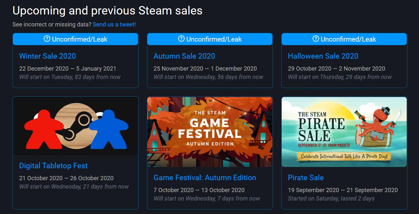Open the Send us a tweet link

click(114, 24)
